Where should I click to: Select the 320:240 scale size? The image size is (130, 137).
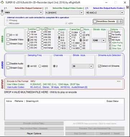pos(28,45)
